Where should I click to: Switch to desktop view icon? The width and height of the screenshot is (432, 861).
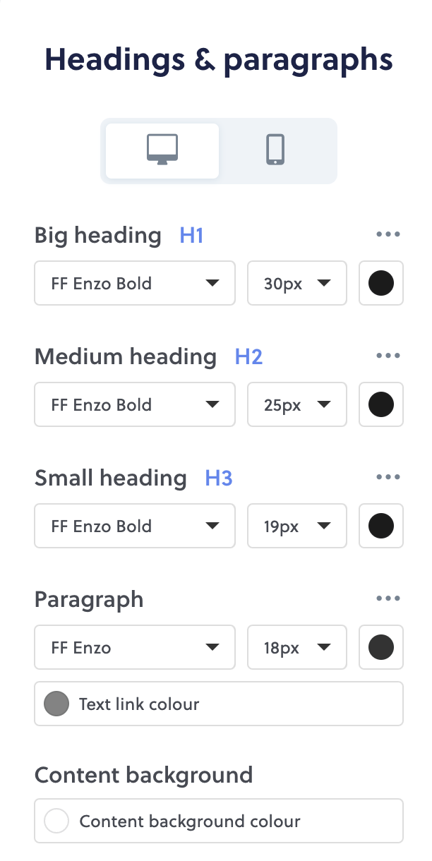tap(162, 150)
